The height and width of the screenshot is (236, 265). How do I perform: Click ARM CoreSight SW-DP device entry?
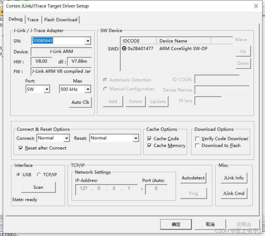[x=183, y=49]
